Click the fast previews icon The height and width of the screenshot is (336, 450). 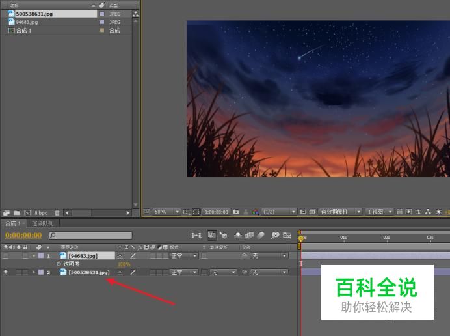click(x=408, y=212)
